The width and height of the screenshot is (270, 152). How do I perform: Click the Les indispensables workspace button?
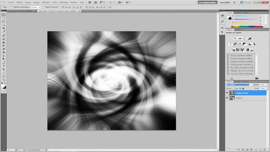(x=208, y=3)
